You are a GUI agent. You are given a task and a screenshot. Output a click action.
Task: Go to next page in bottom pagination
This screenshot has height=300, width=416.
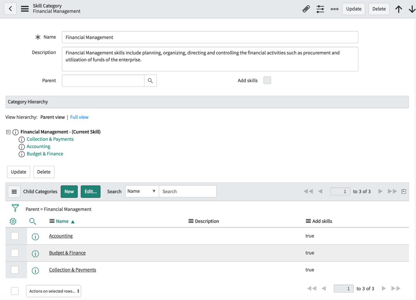384,288
